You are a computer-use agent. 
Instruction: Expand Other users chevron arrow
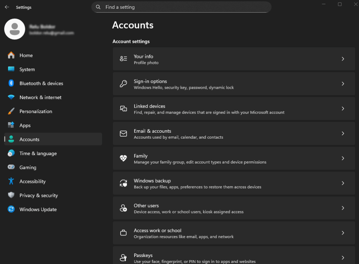point(343,208)
